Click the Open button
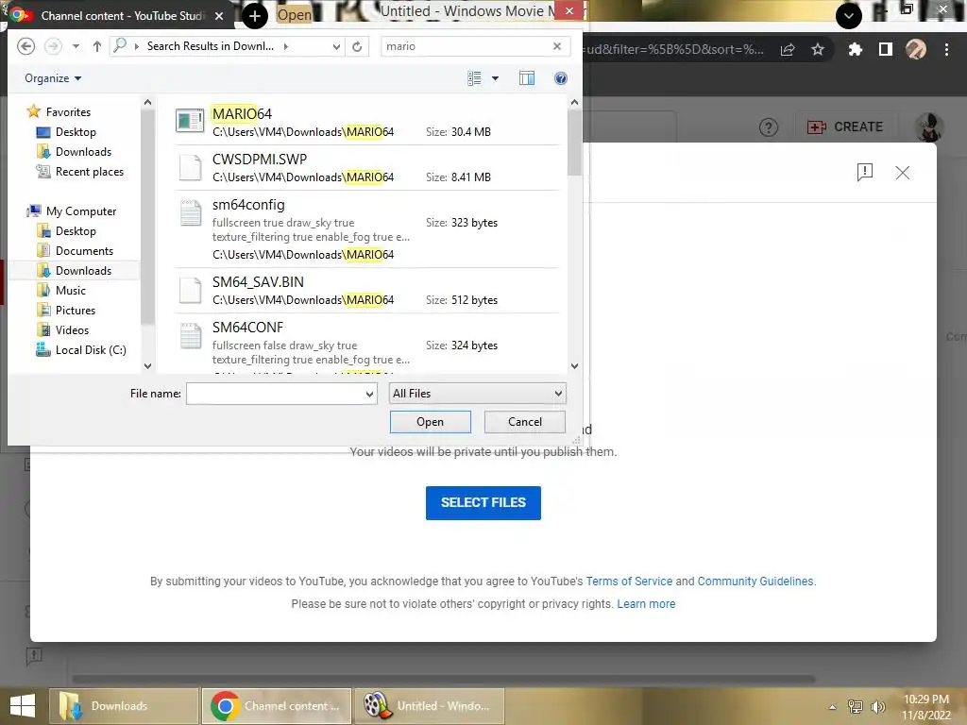The height and width of the screenshot is (725, 967). click(x=431, y=422)
